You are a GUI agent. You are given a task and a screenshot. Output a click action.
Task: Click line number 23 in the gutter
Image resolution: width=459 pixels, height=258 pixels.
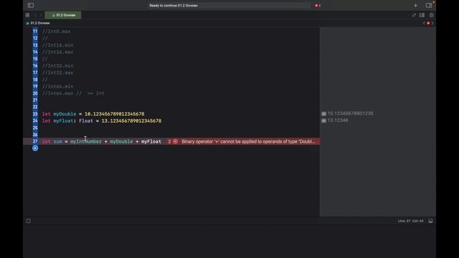35,114
